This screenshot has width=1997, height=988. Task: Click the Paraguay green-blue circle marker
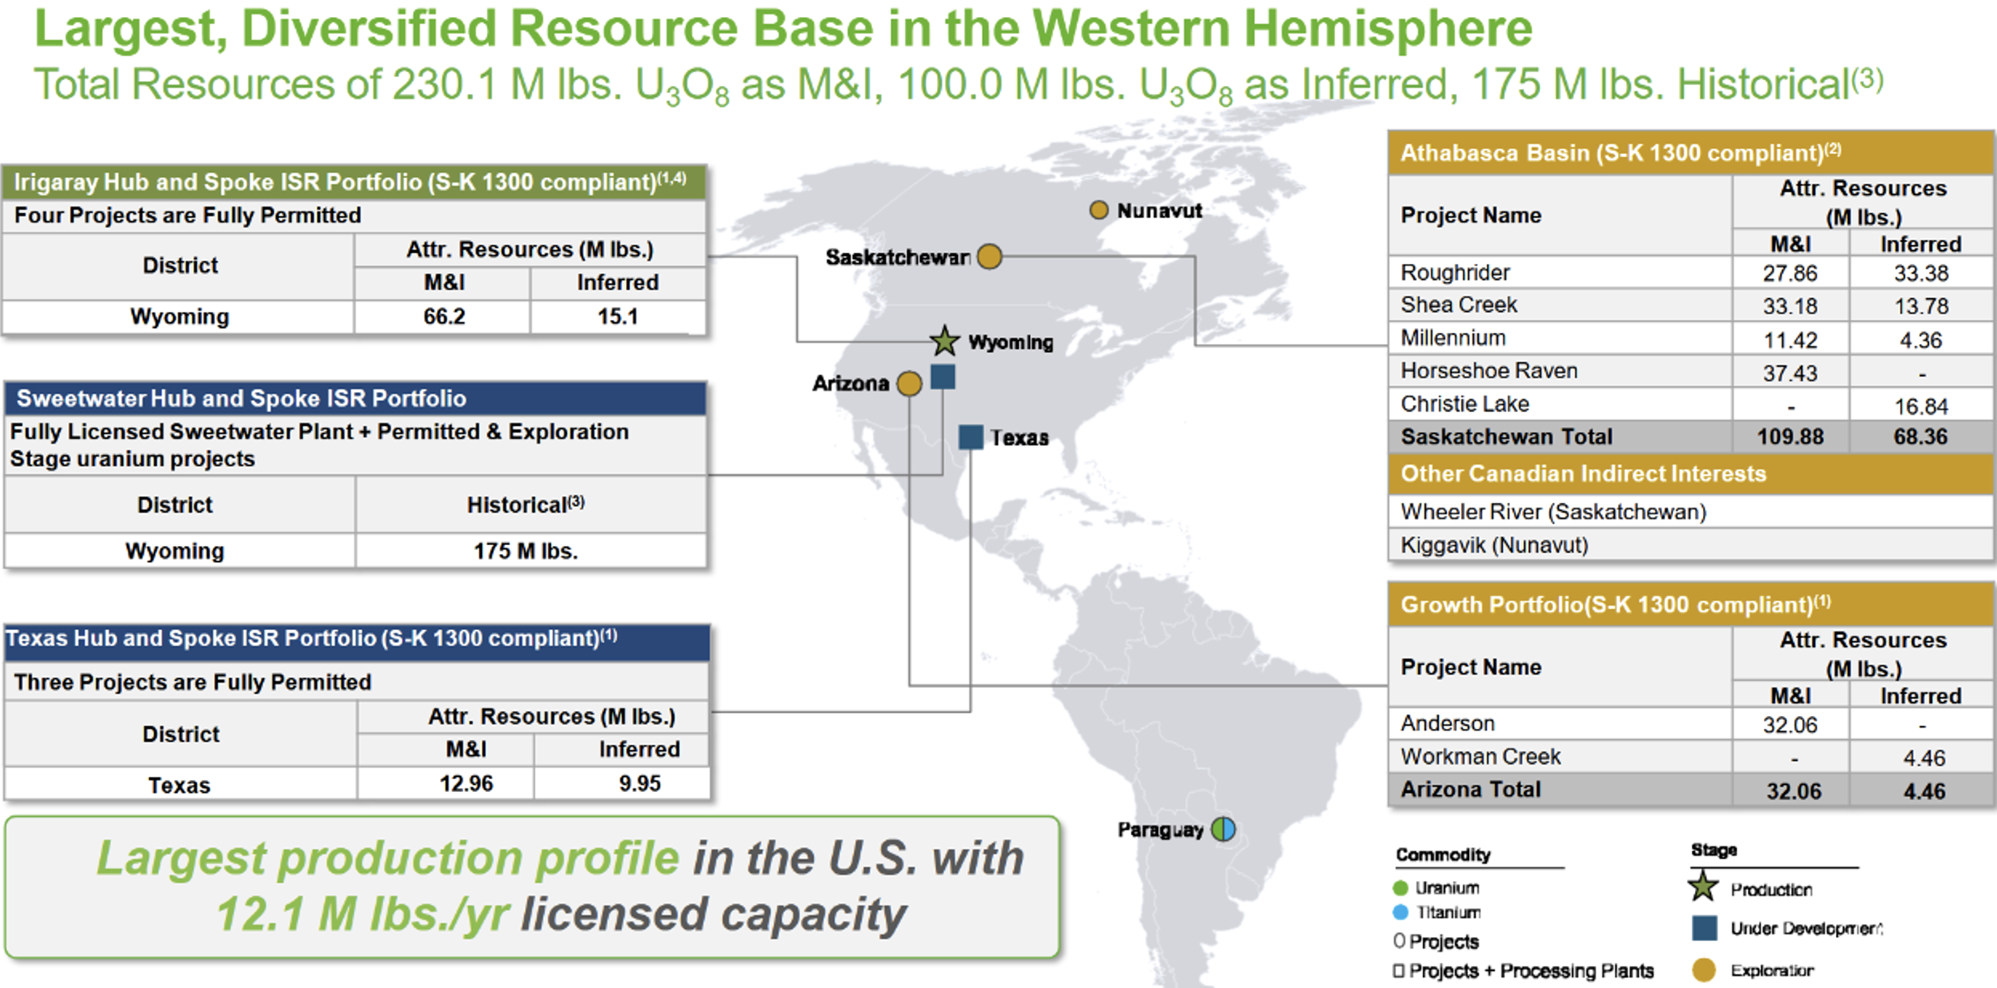(1223, 828)
